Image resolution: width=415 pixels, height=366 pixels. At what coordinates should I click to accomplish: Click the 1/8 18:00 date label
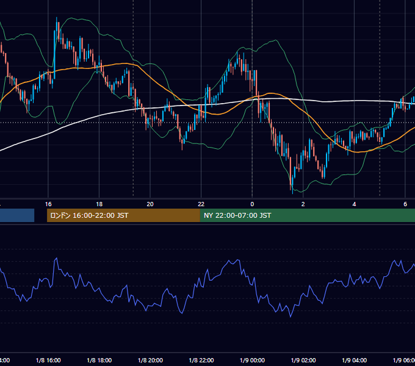tap(99, 360)
